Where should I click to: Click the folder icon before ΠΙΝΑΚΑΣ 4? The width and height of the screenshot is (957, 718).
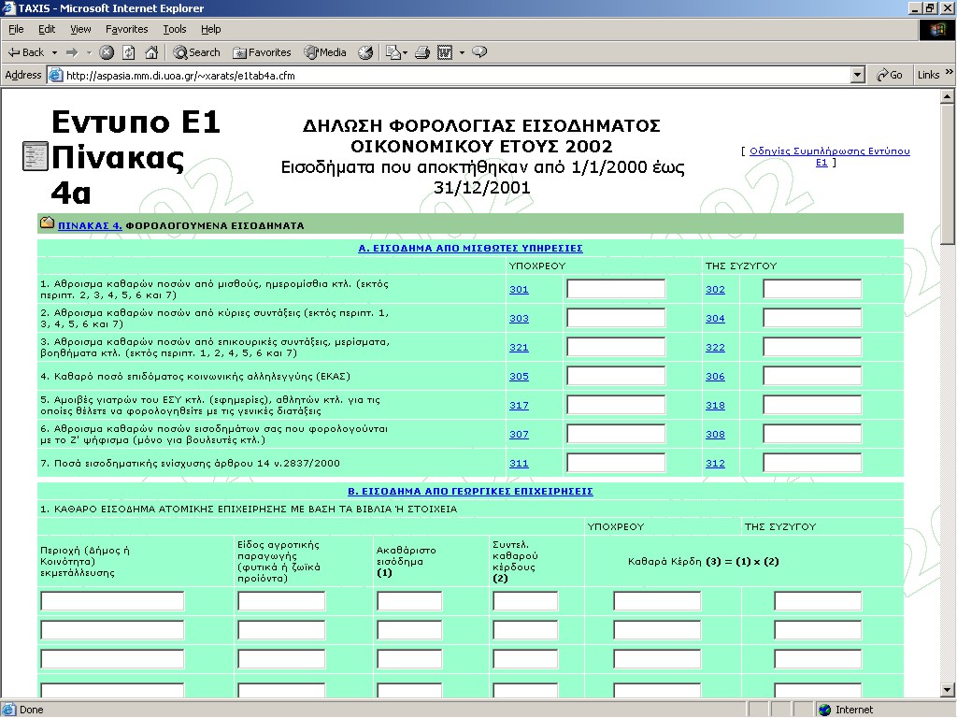[x=47, y=223]
